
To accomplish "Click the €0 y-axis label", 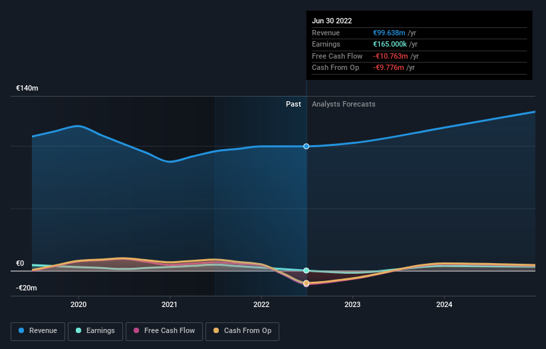I will [x=20, y=264].
